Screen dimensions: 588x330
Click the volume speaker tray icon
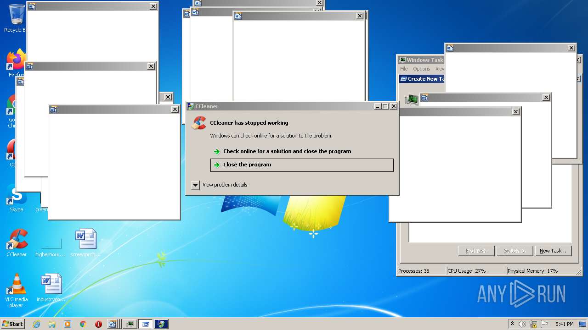(522, 324)
